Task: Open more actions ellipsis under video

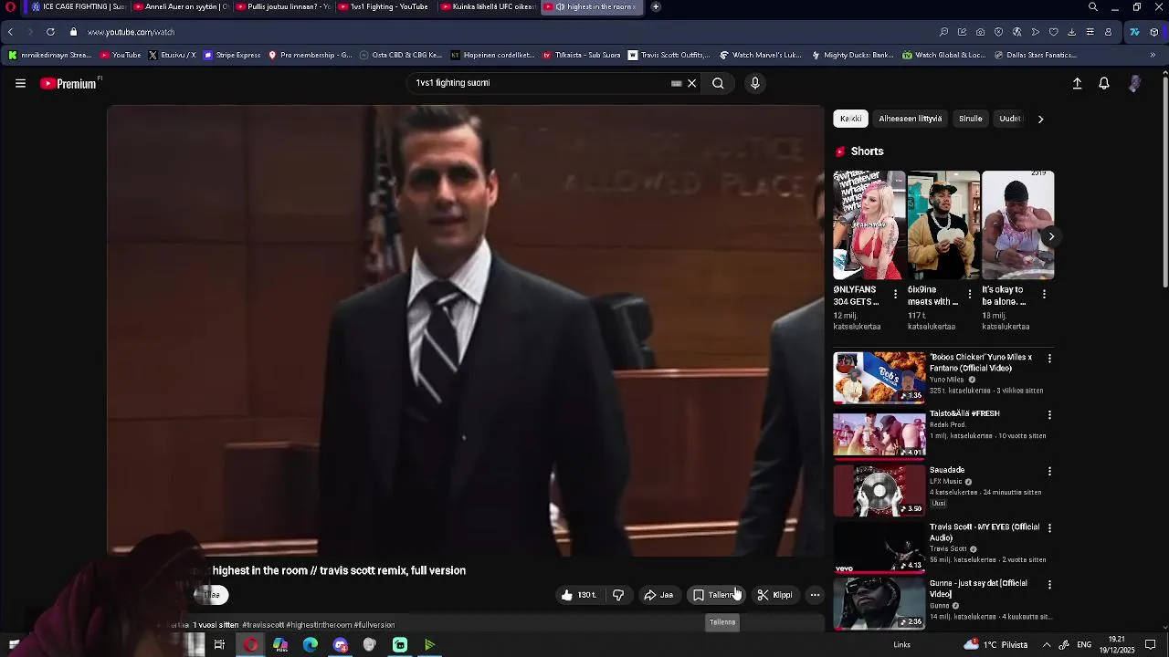Action: [815, 595]
